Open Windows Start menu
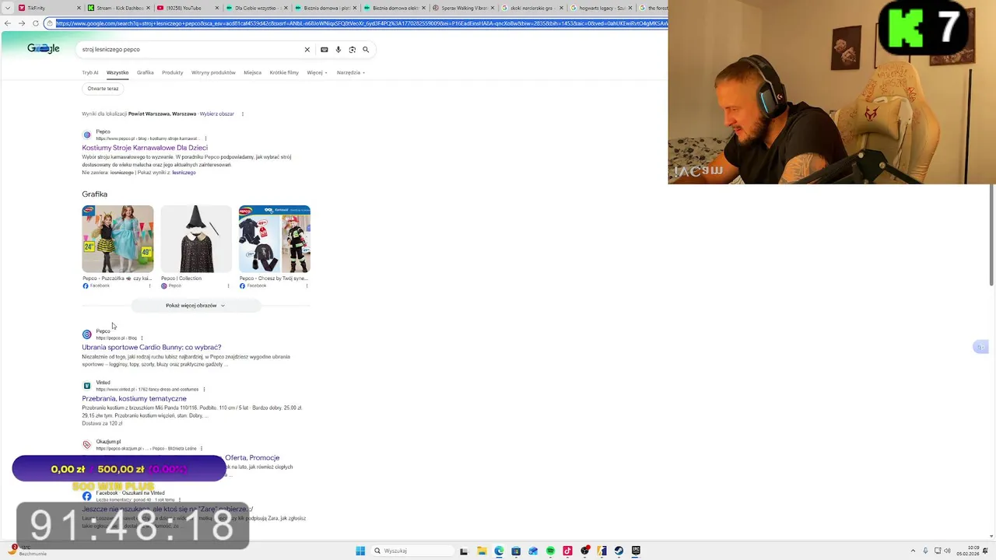Screen dimensions: 996x560 point(360,551)
